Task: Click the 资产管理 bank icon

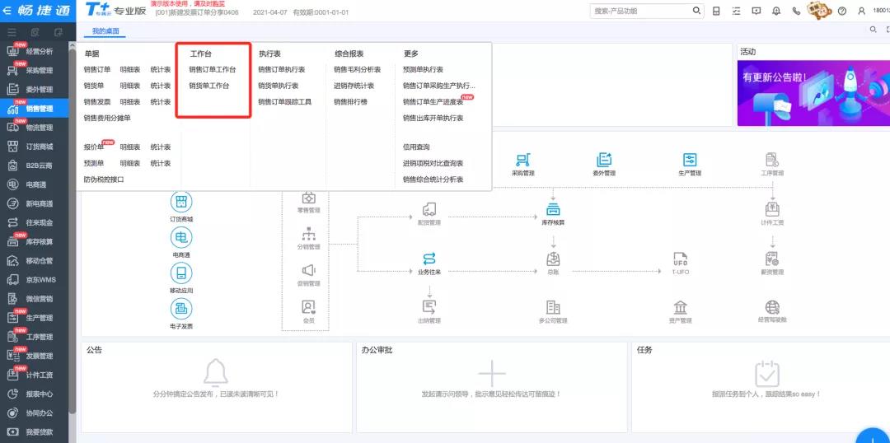Action: tap(680, 308)
